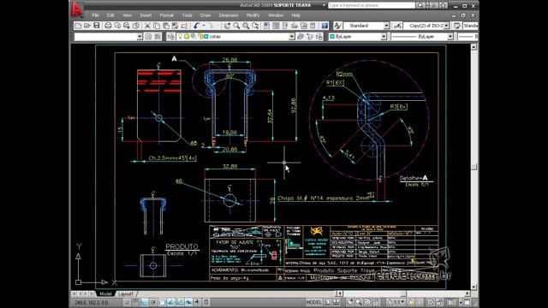The height and width of the screenshot is (308, 548).
Task: Click the Undo arrow icon
Action: [196, 26]
